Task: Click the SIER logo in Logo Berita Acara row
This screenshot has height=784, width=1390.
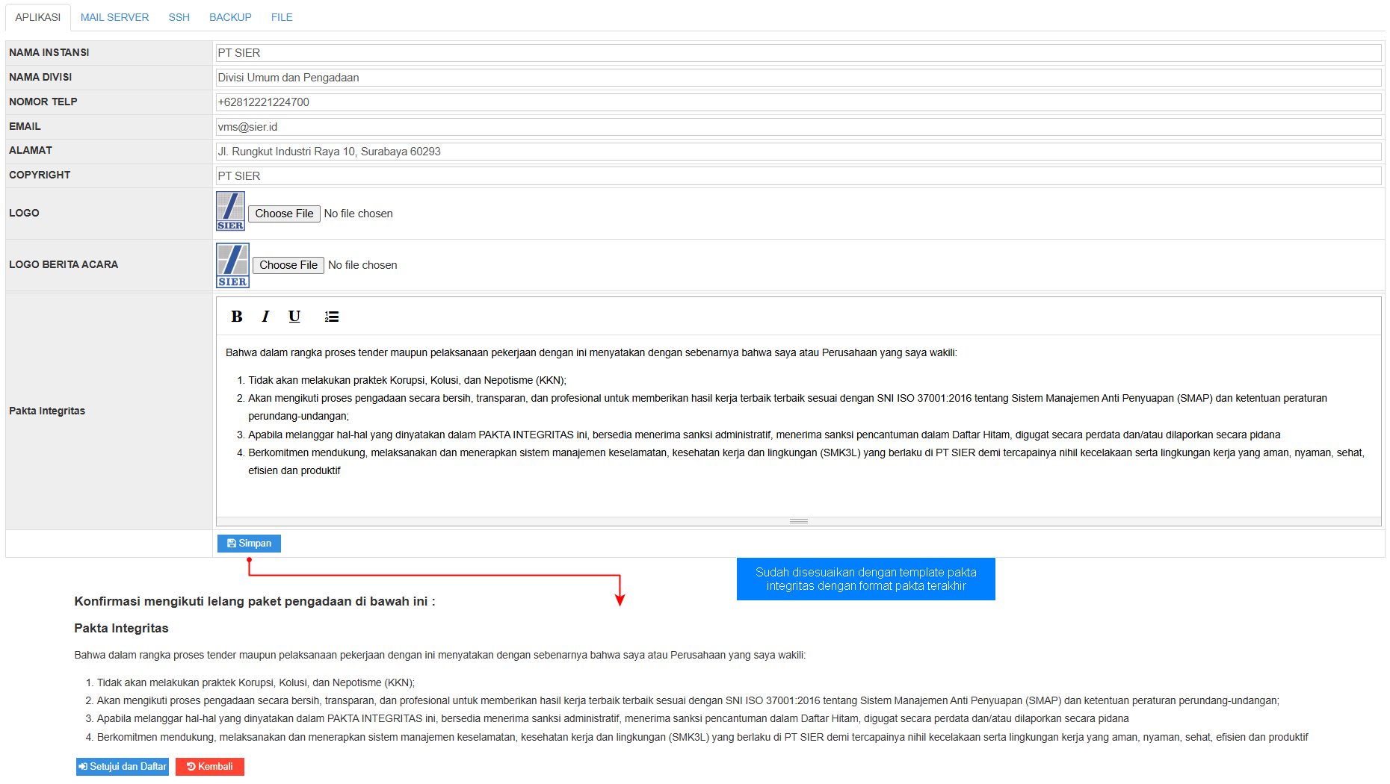Action: coord(232,265)
